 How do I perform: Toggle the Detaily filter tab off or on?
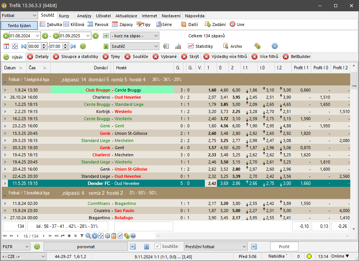point(38,56)
